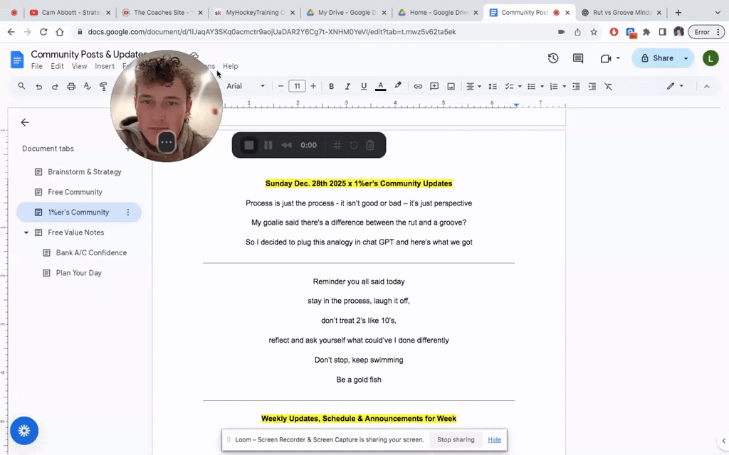Collapse the Free Value Notes tab
The height and width of the screenshot is (455, 729).
[x=26, y=232]
